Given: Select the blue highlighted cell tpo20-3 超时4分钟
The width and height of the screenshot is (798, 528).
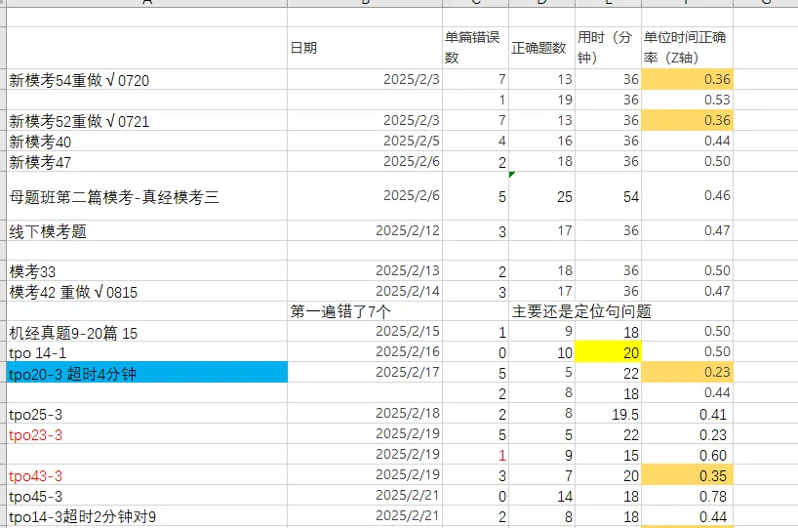Looking at the screenshot, I should 146,372.
